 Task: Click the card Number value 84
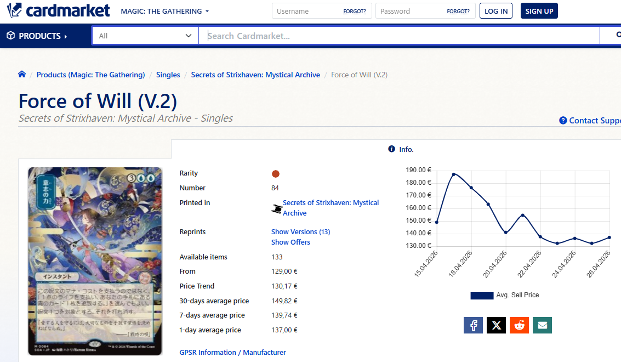pos(275,188)
